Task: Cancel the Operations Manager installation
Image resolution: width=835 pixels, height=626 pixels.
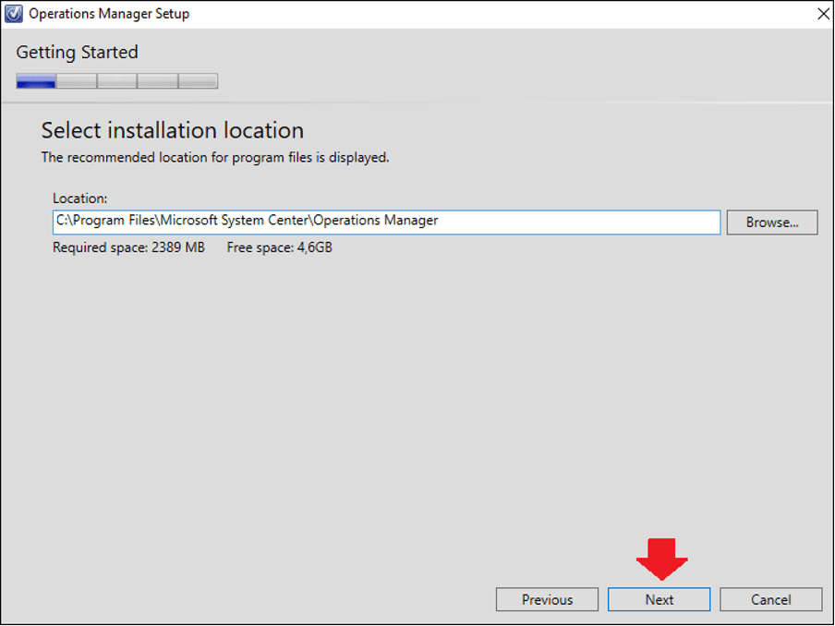Action: (x=770, y=599)
